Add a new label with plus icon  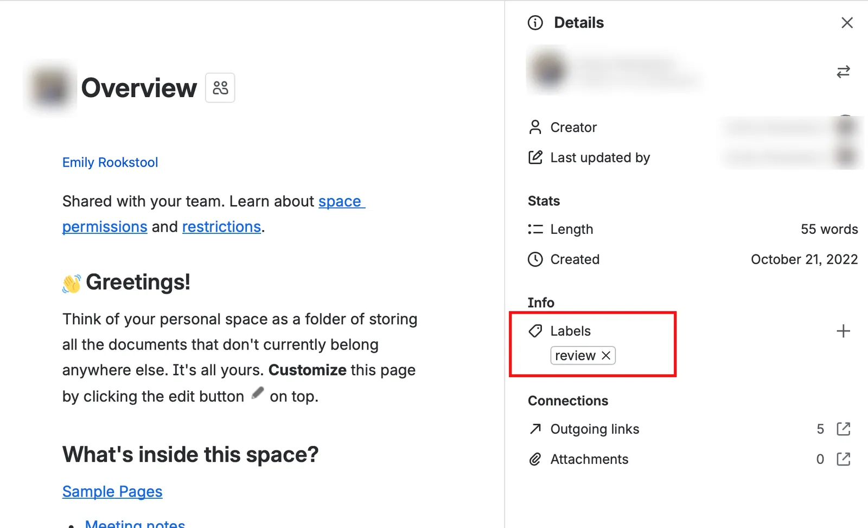point(843,331)
